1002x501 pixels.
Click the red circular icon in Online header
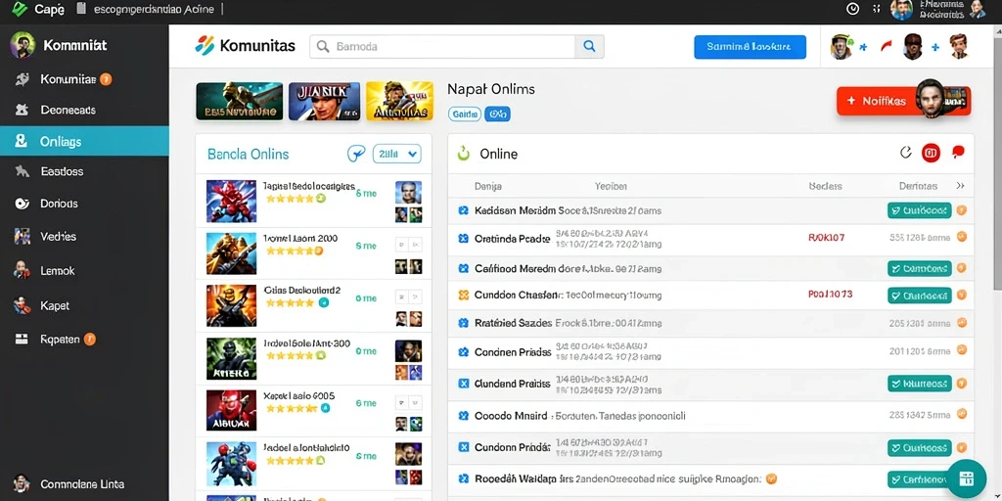[x=932, y=152]
